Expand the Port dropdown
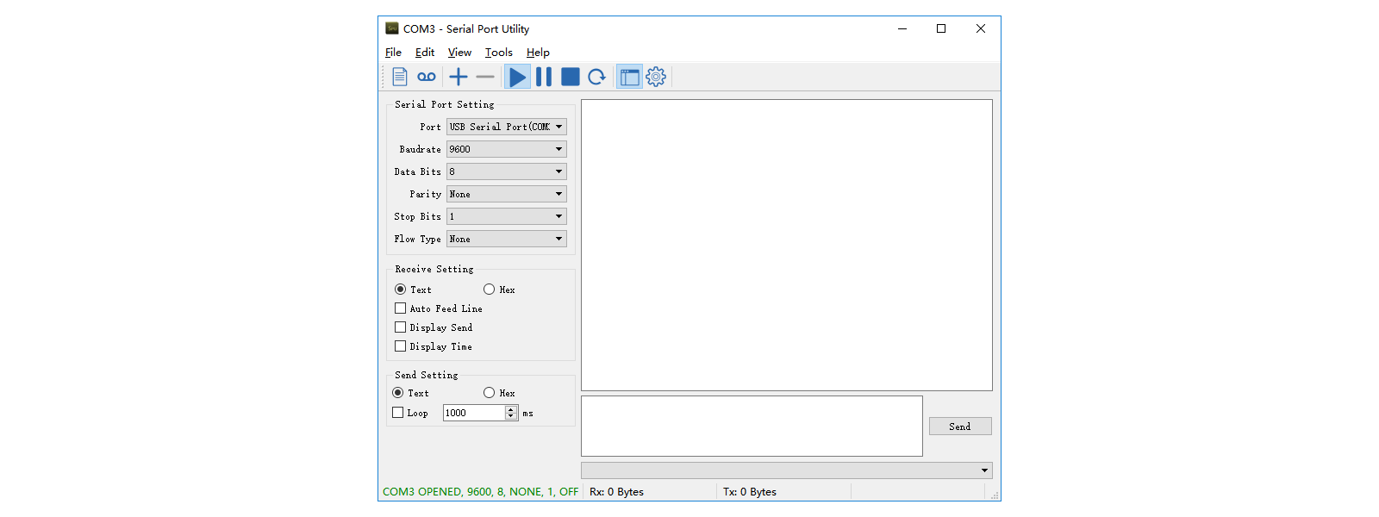The width and height of the screenshot is (1379, 517). point(507,127)
